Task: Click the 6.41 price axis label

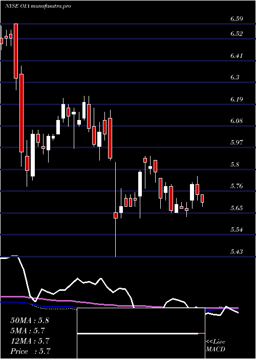Action: [237, 55]
